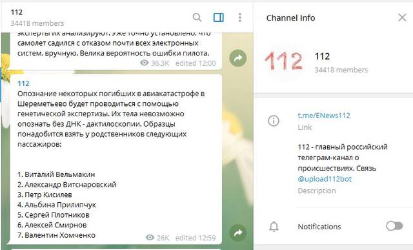Screen dimensions: 413x250
Task: Click the 'edited 12:59' timestamp
Action: click(x=196, y=238)
